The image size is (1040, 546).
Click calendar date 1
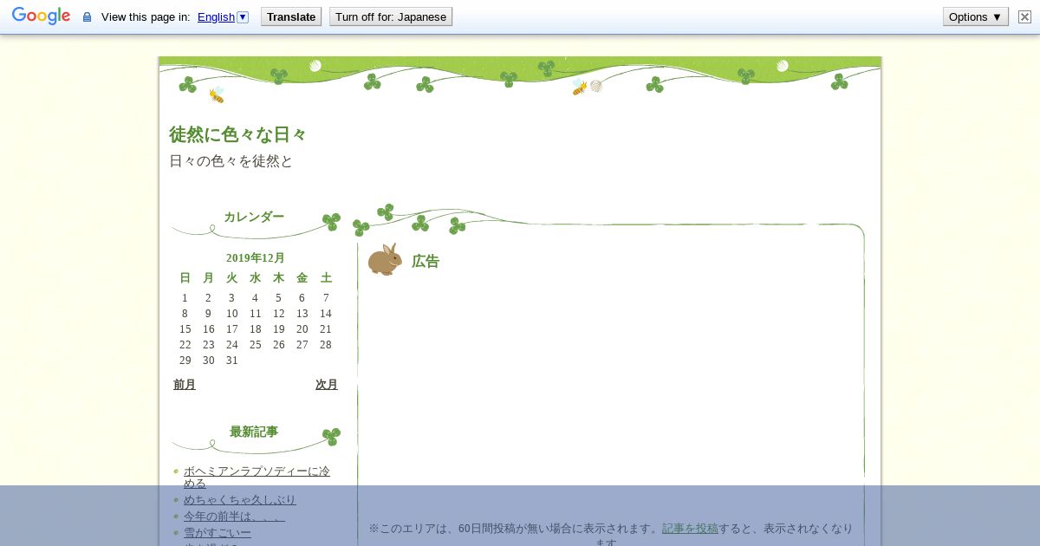tap(185, 297)
